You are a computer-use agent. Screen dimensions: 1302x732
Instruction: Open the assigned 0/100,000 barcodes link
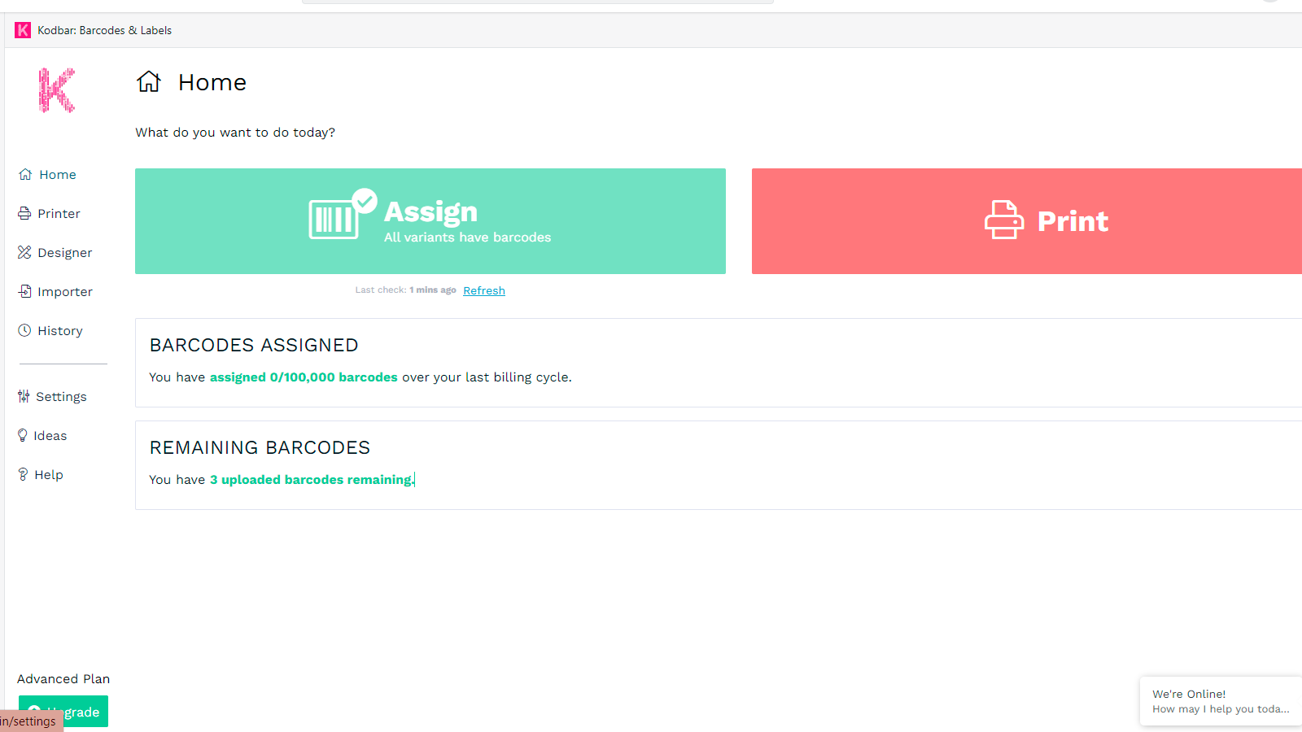coord(304,377)
